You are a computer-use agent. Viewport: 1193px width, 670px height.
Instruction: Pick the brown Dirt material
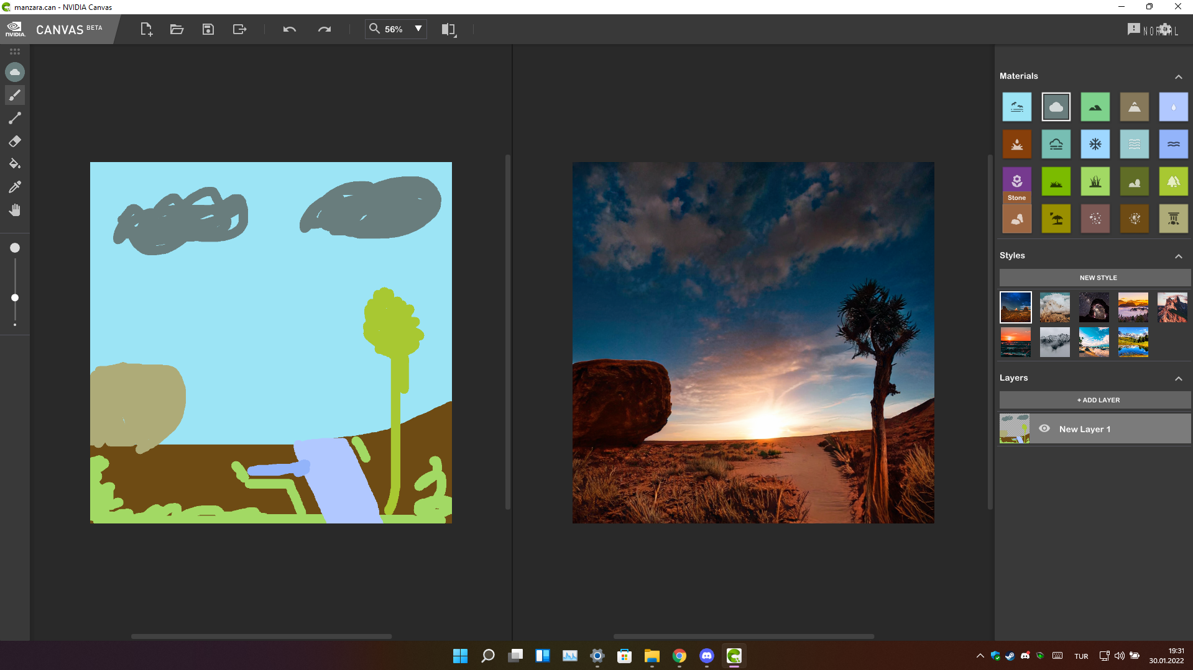[x=1135, y=219]
